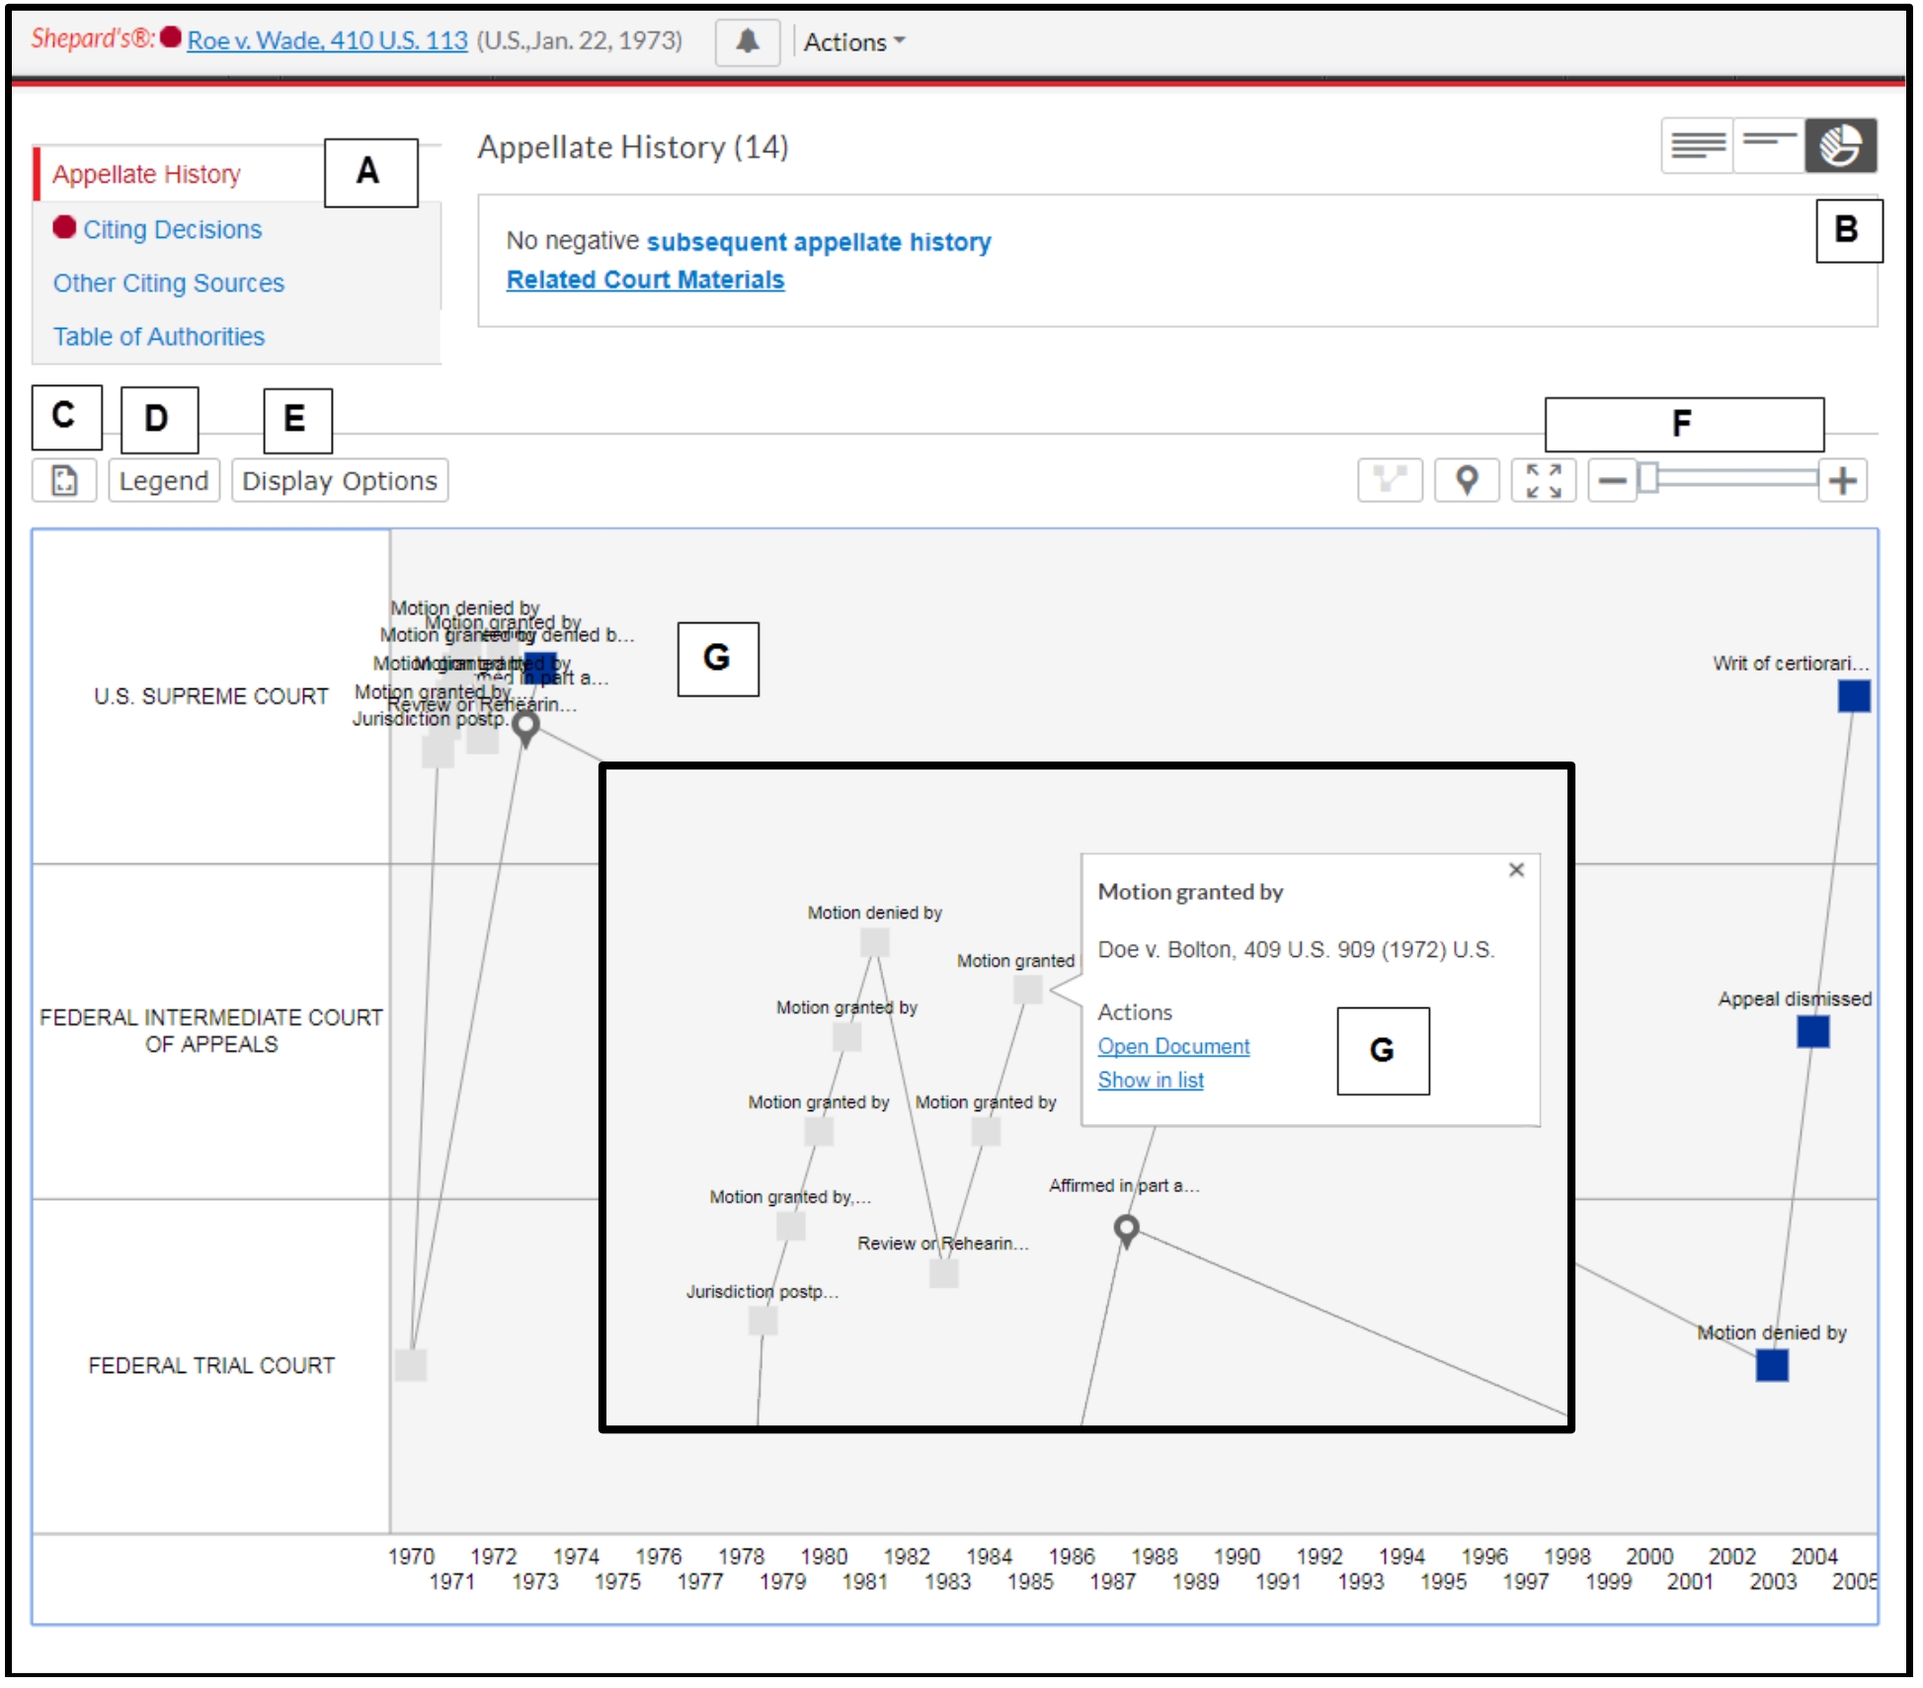Switch to full list view icon
This screenshot has height=1688, width=1923.
1697,146
